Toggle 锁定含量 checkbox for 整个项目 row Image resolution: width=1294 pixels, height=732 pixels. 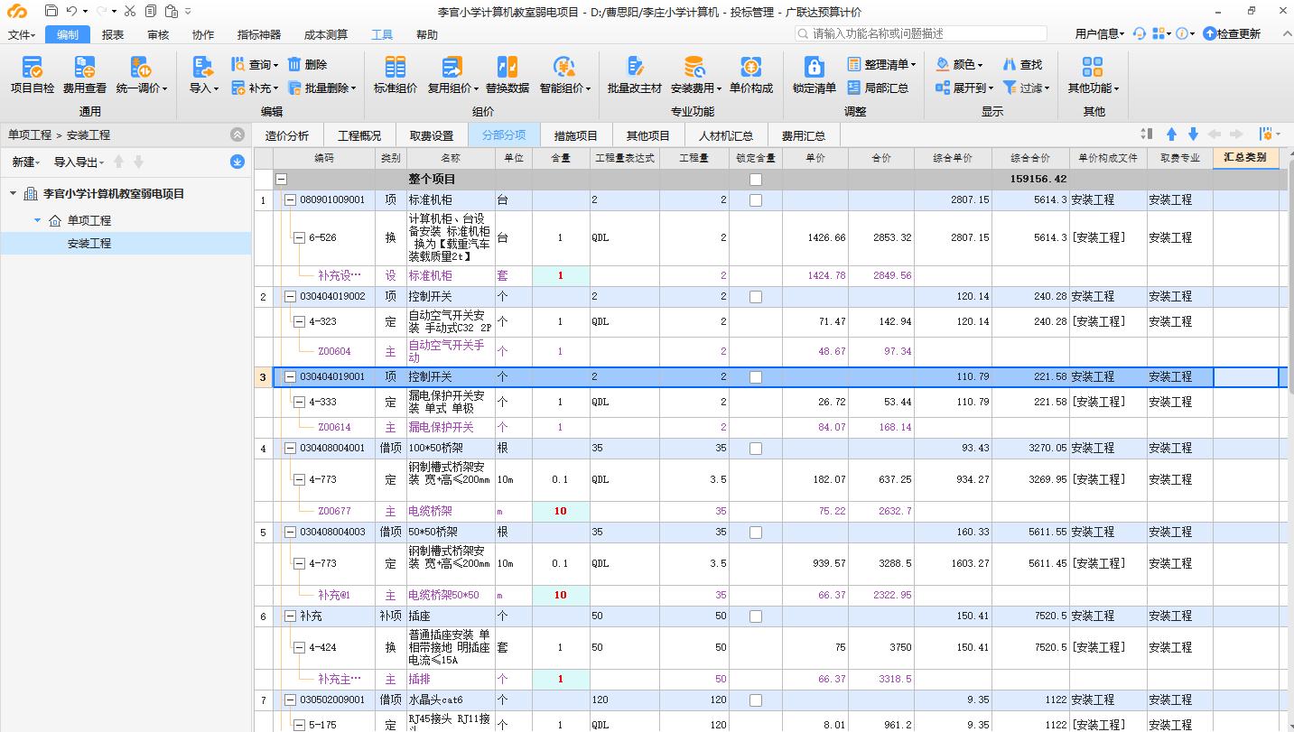pos(756,180)
